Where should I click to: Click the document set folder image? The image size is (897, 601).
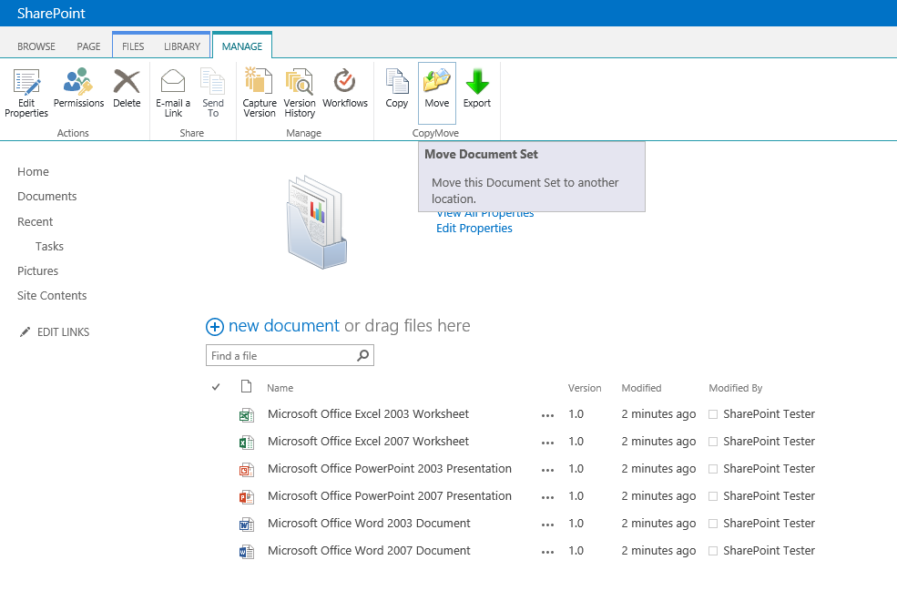pyautogui.click(x=316, y=222)
